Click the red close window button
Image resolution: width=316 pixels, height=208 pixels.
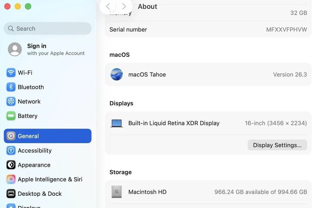(8, 6)
